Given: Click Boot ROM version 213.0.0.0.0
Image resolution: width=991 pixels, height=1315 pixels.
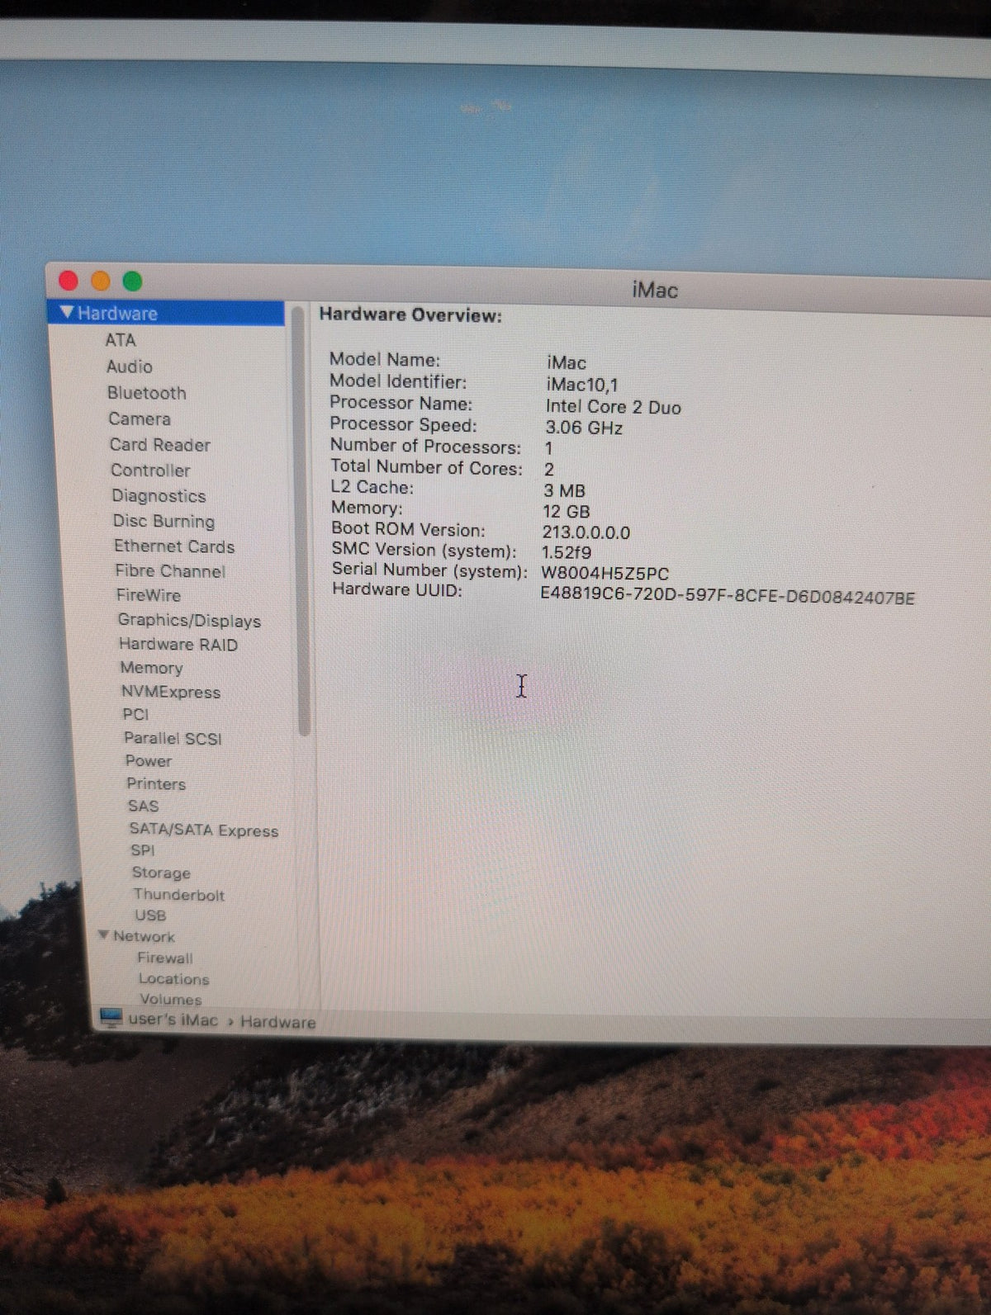Looking at the screenshot, I should tap(586, 532).
